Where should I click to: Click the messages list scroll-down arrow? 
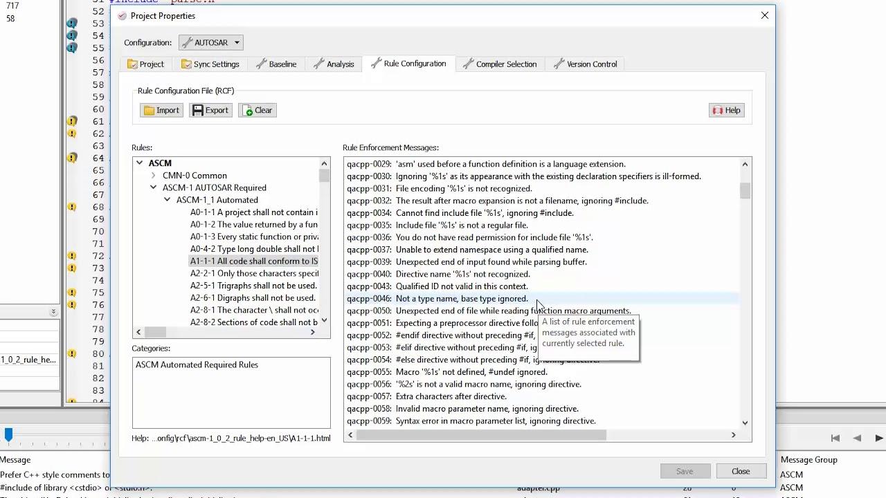tap(745, 423)
